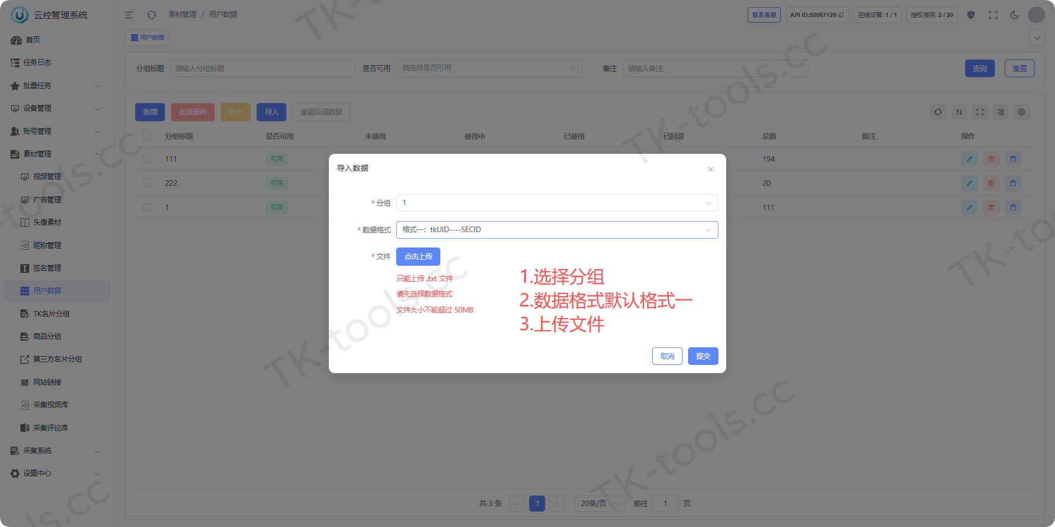
Task: Click 取消 to cancel the import
Action: [x=667, y=356]
